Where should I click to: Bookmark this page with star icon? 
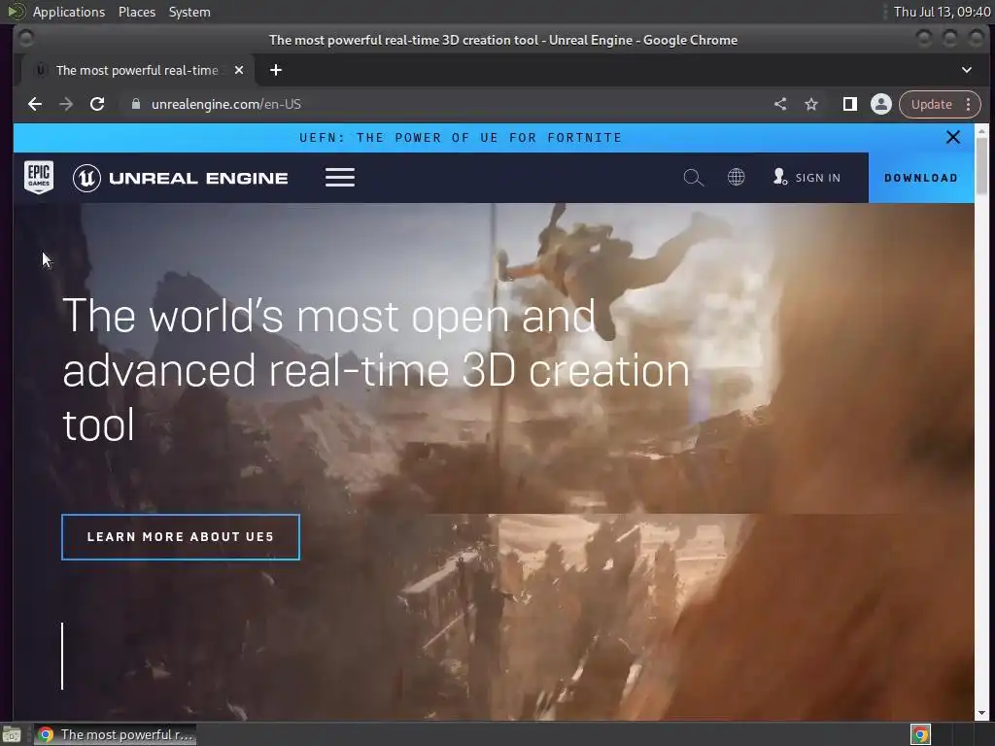point(811,104)
